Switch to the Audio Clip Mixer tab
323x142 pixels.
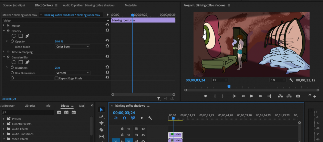[89, 5]
